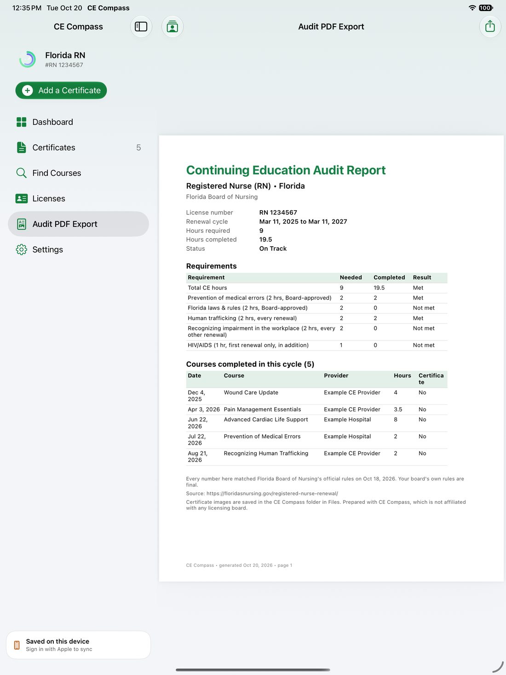Click the Wi-Fi status icon
506x675 pixels.
coord(472,8)
